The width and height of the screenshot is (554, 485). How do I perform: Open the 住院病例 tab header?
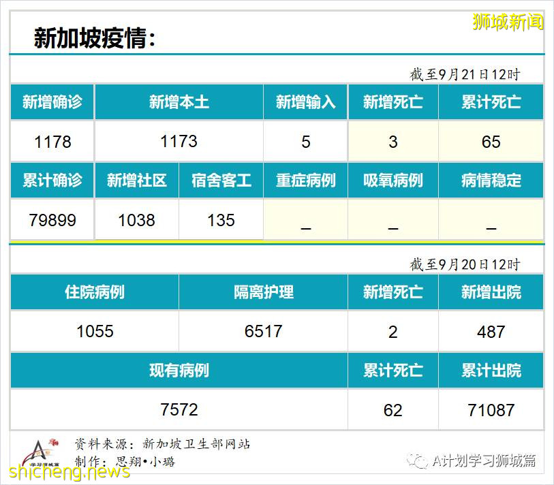[x=95, y=290]
